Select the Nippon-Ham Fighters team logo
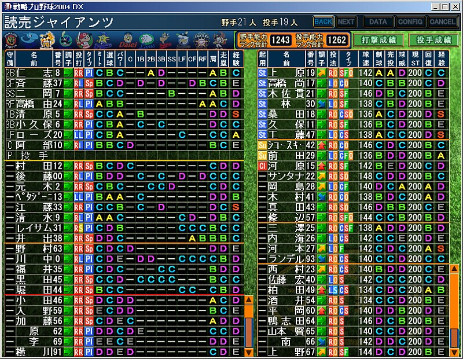This screenshot has width=463, height=359. (201, 41)
